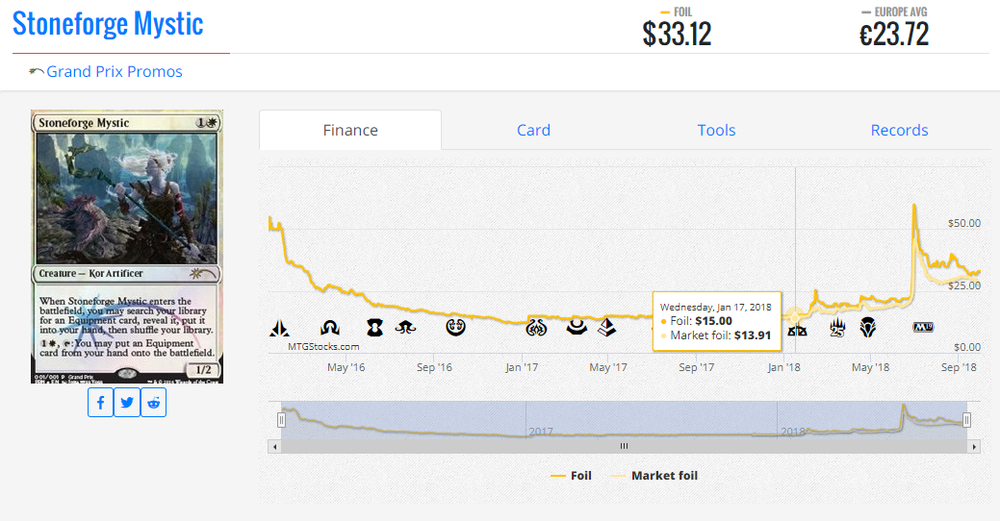1000x521 pixels.
Task: Go to the Records tab
Action: pos(899,131)
